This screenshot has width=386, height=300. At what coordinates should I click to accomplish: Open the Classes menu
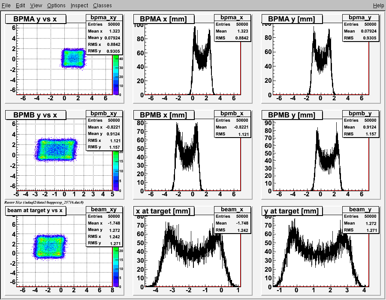tap(102, 5)
